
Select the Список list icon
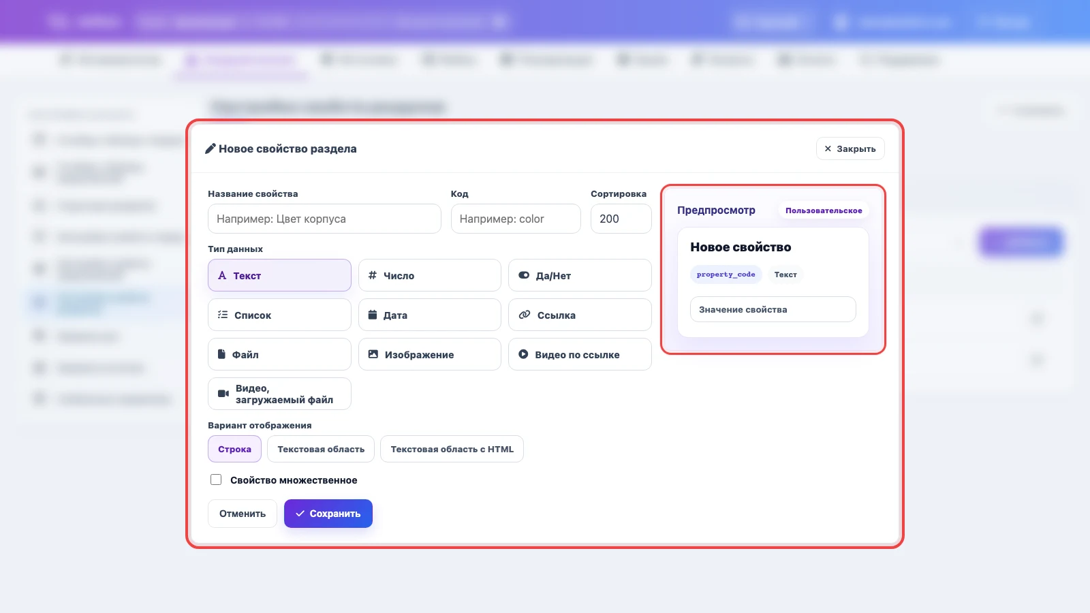(x=223, y=315)
